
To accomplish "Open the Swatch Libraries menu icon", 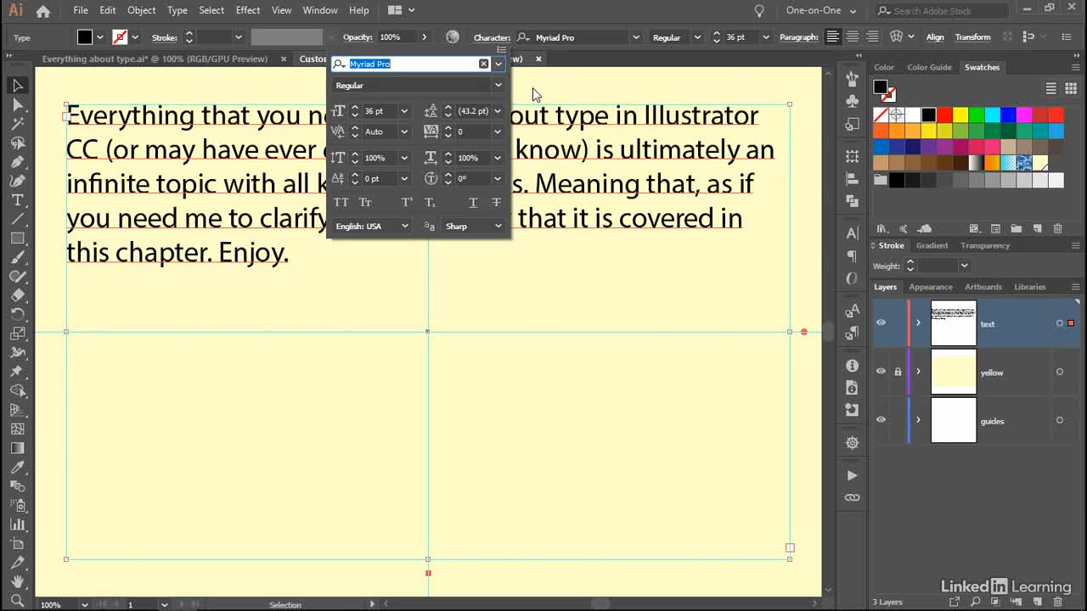I will pos(881,228).
